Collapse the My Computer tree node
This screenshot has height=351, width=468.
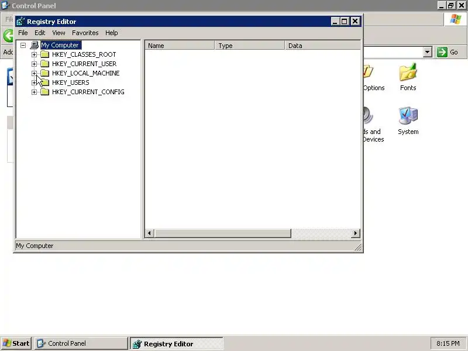(x=23, y=46)
